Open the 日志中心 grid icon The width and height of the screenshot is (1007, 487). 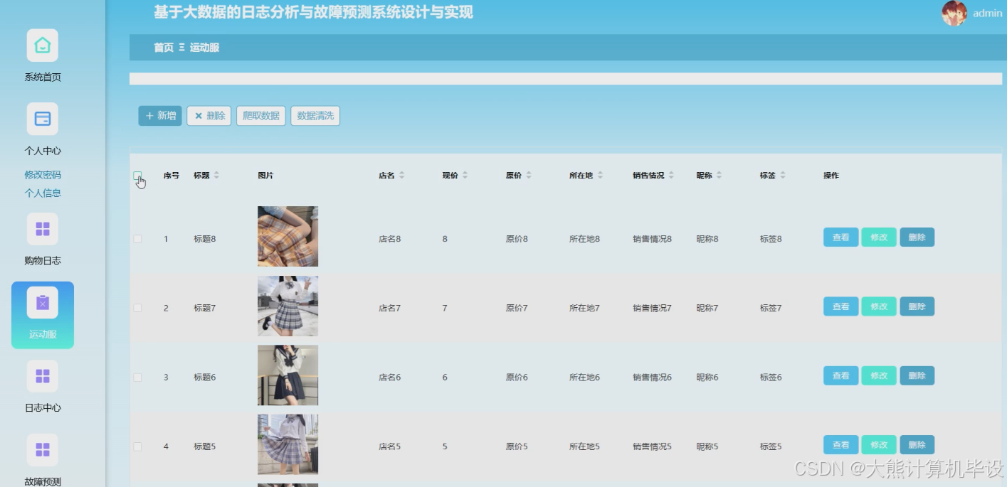point(43,376)
